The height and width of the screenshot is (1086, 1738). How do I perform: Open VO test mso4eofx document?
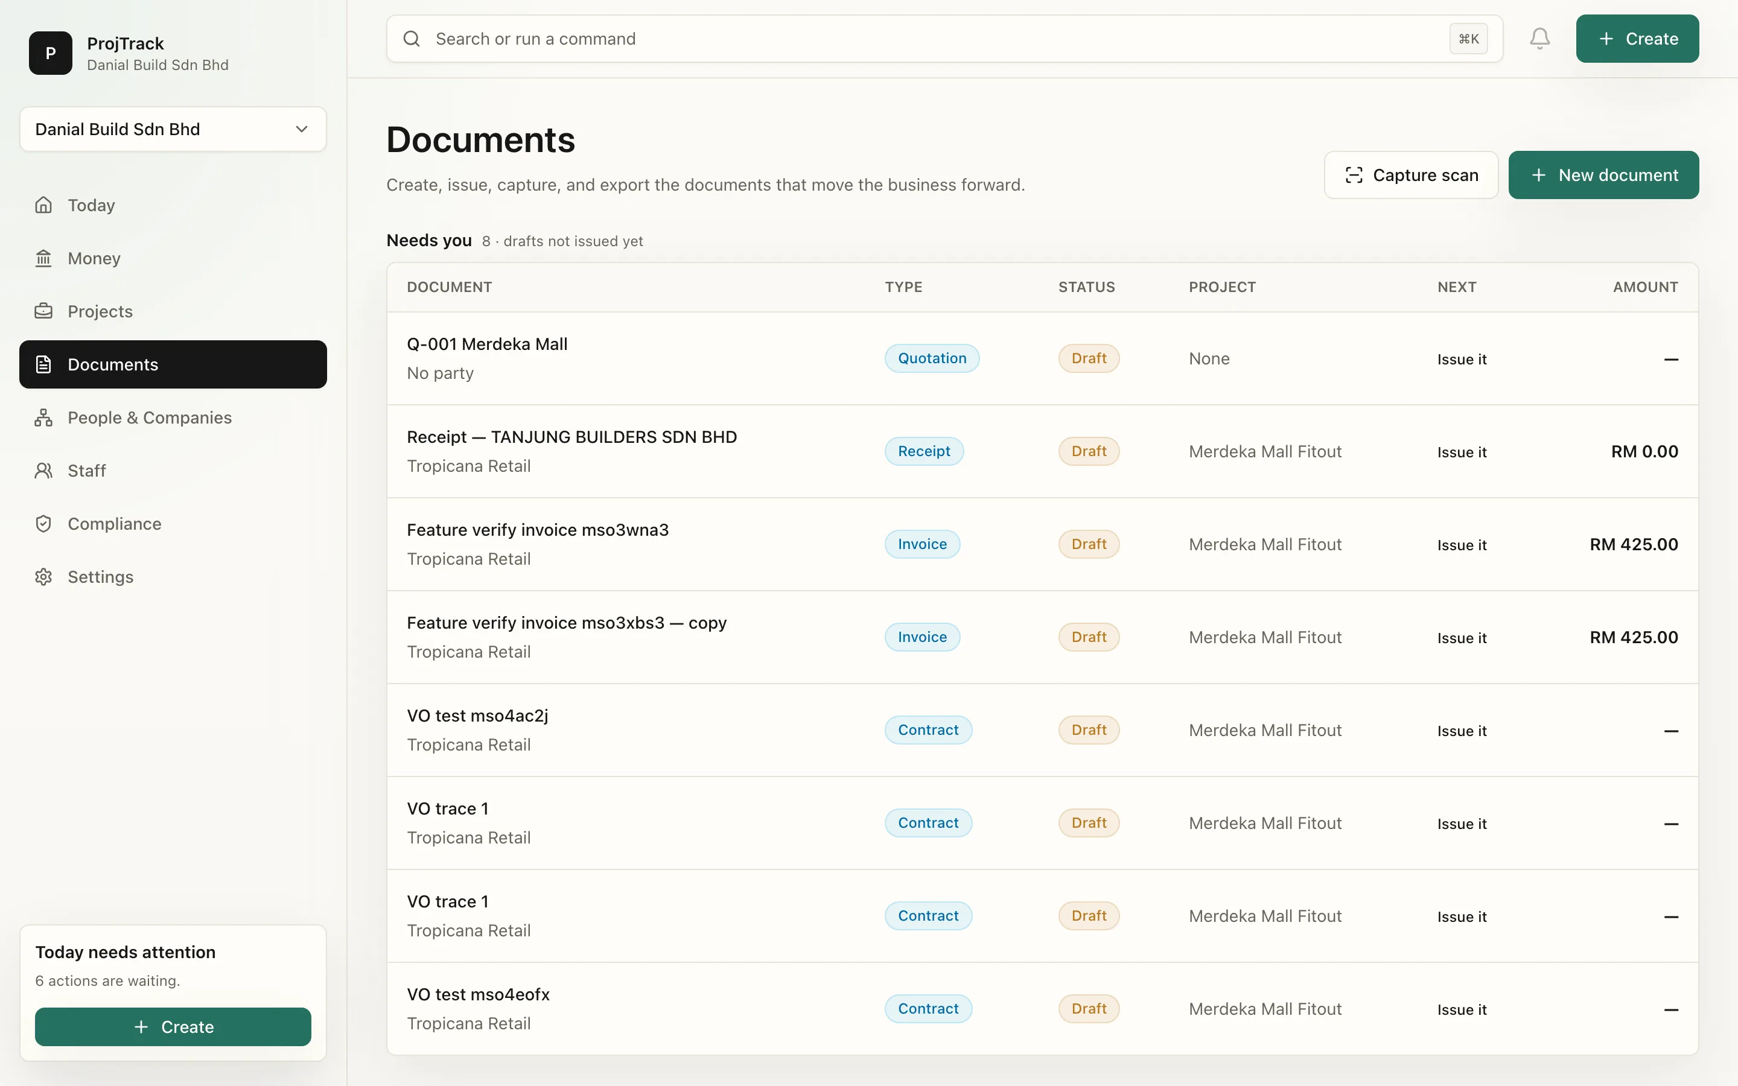tap(479, 995)
